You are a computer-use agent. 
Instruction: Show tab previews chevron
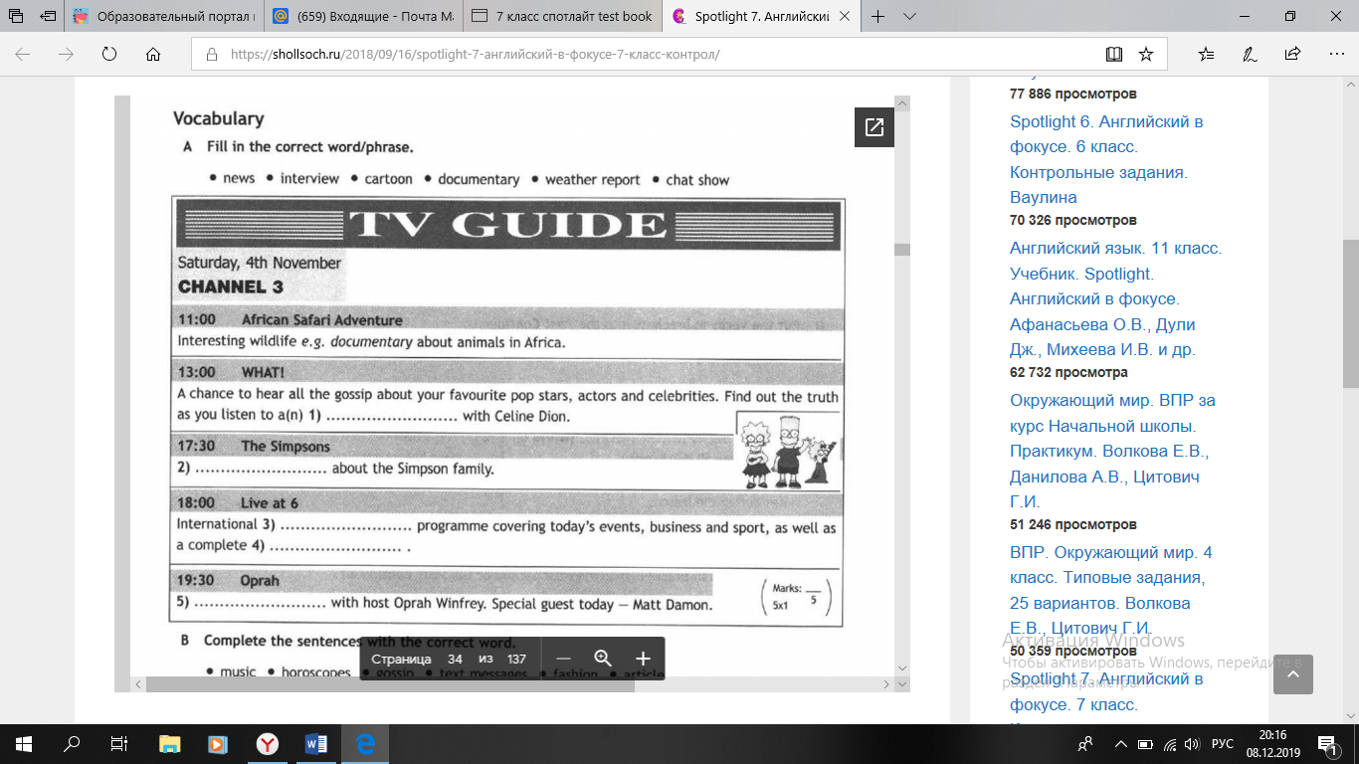click(x=909, y=16)
